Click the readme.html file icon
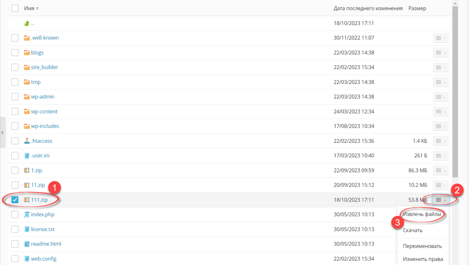 pos(27,244)
